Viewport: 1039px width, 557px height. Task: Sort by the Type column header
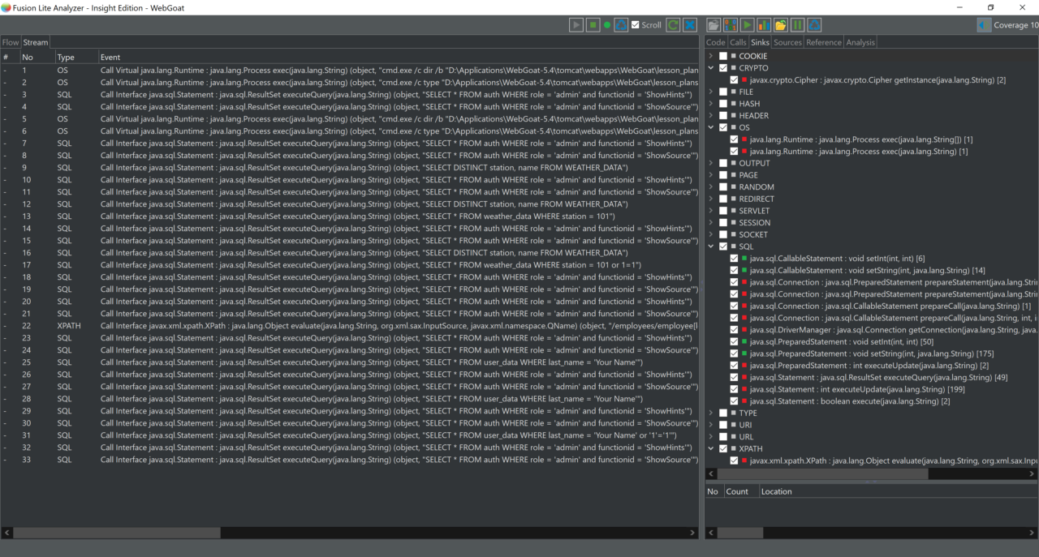66,58
